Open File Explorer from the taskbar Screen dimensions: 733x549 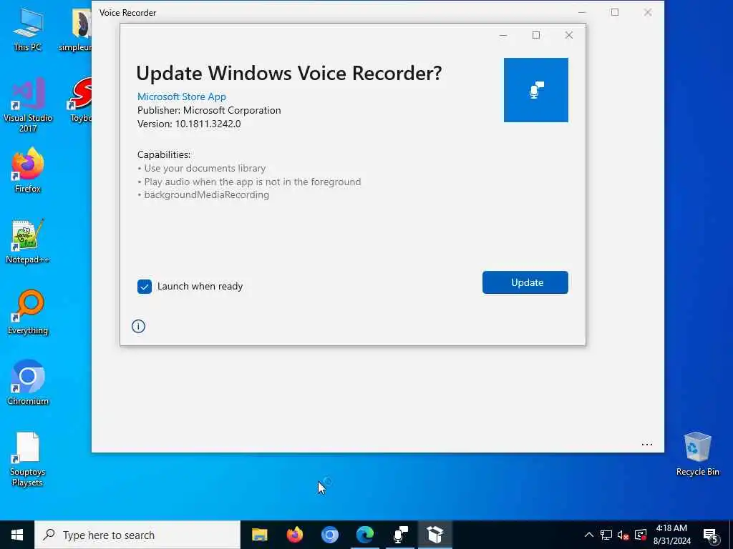[x=259, y=535]
